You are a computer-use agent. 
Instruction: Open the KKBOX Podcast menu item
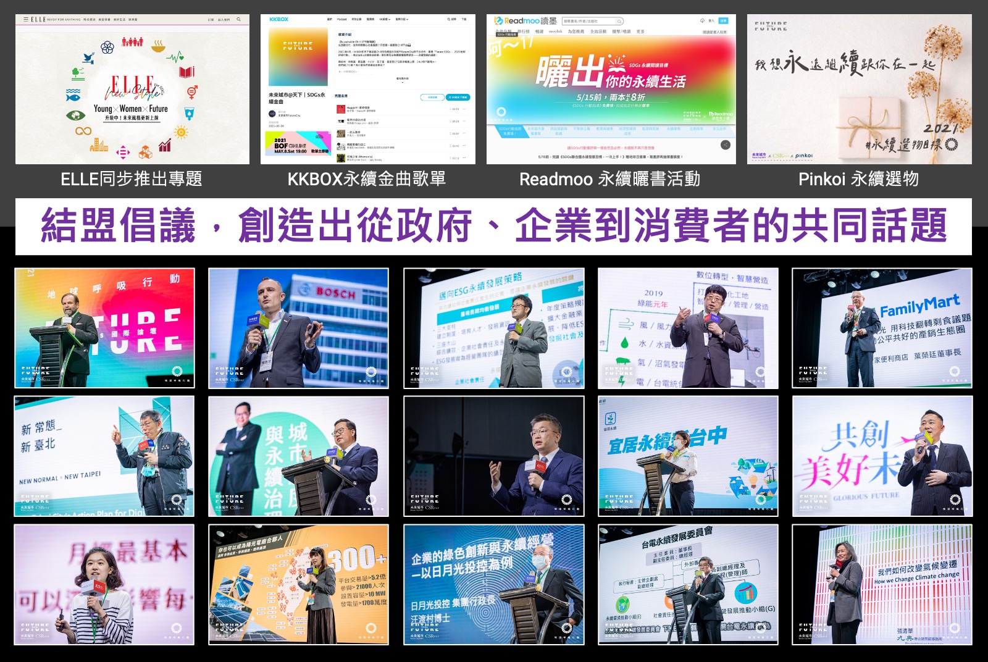(341, 19)
